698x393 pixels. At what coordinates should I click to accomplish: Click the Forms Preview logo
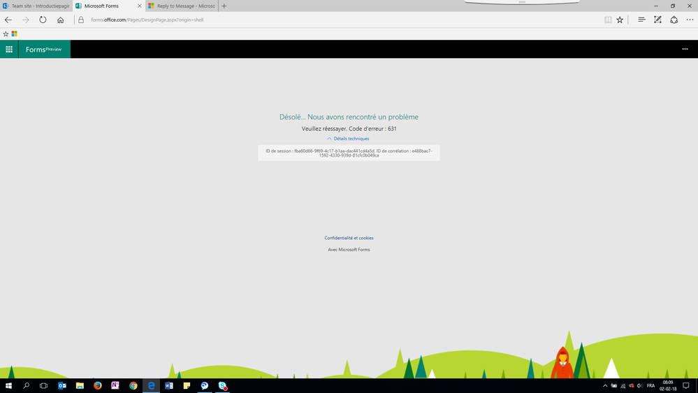coord(43,49)
